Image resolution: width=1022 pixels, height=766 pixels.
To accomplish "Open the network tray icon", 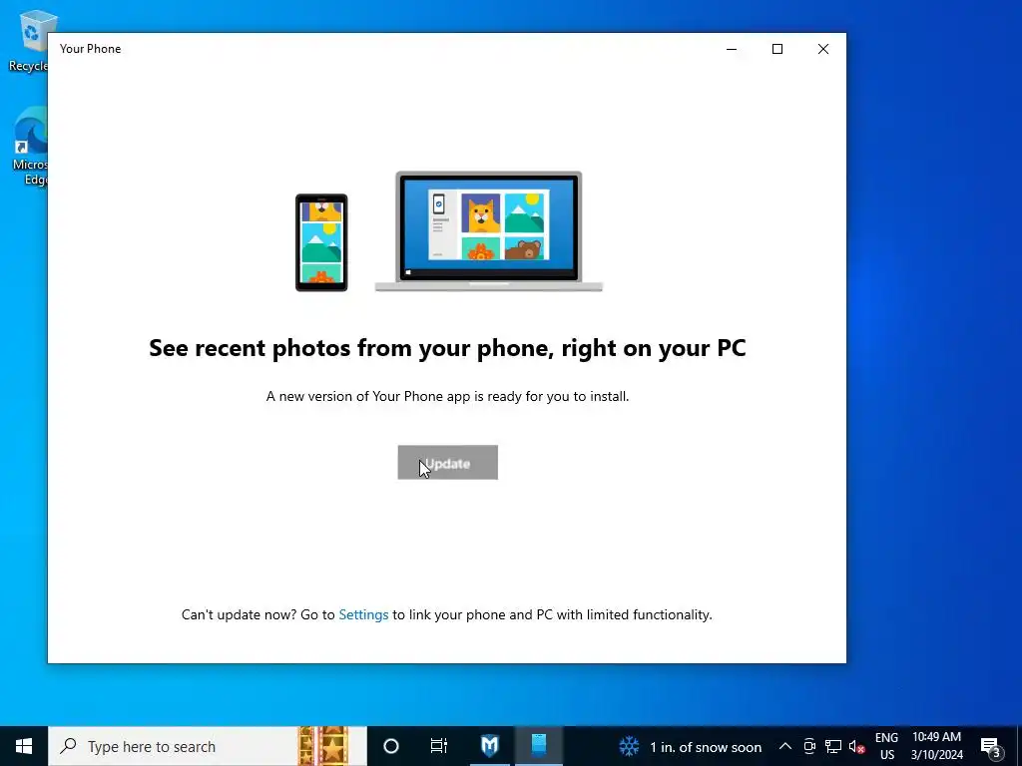I will tap(833, 746).
